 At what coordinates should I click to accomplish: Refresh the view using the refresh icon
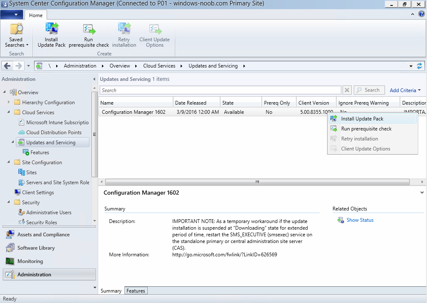coord(420,66)
